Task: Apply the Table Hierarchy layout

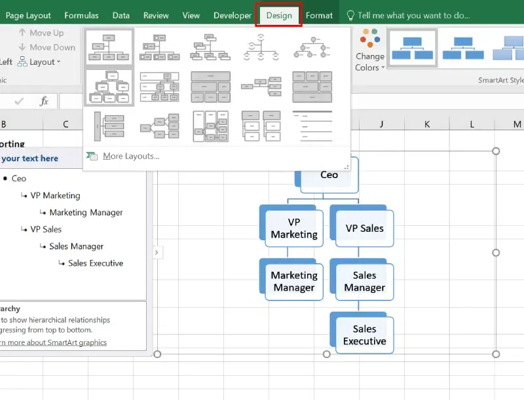Action: pyautogui.click(x=209, y=87)
